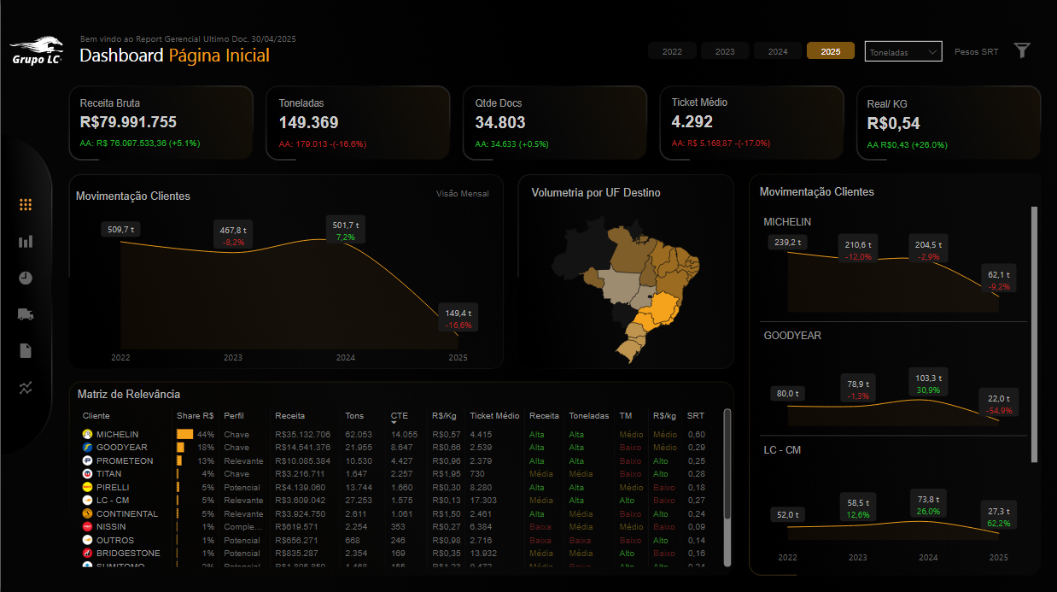Toggle the Visão Mensal view

pyautogui.click(x=463, y=194)
